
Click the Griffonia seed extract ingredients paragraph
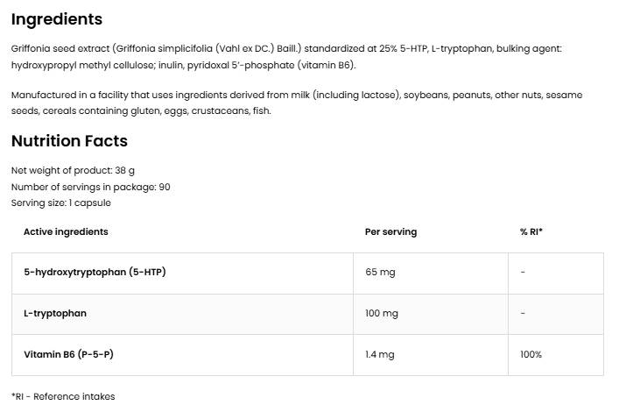[286, 57]
